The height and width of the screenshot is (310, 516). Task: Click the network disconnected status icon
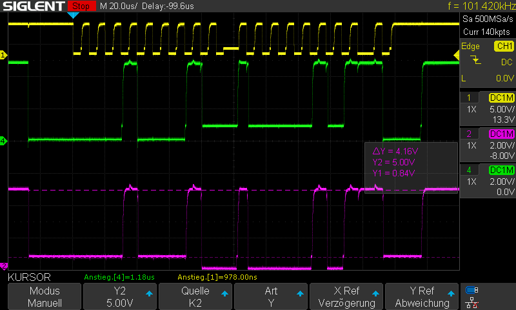click(472, 302)
